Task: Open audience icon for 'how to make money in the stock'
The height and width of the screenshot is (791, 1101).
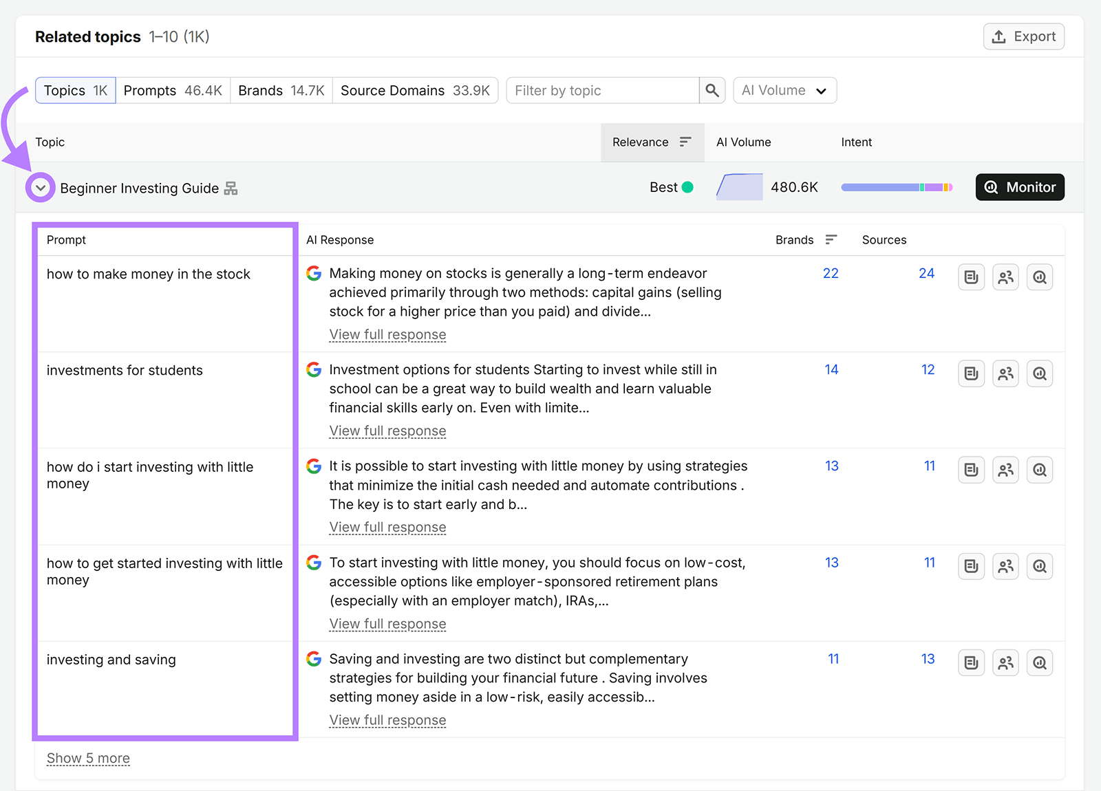Action: tap(1006, 277)
